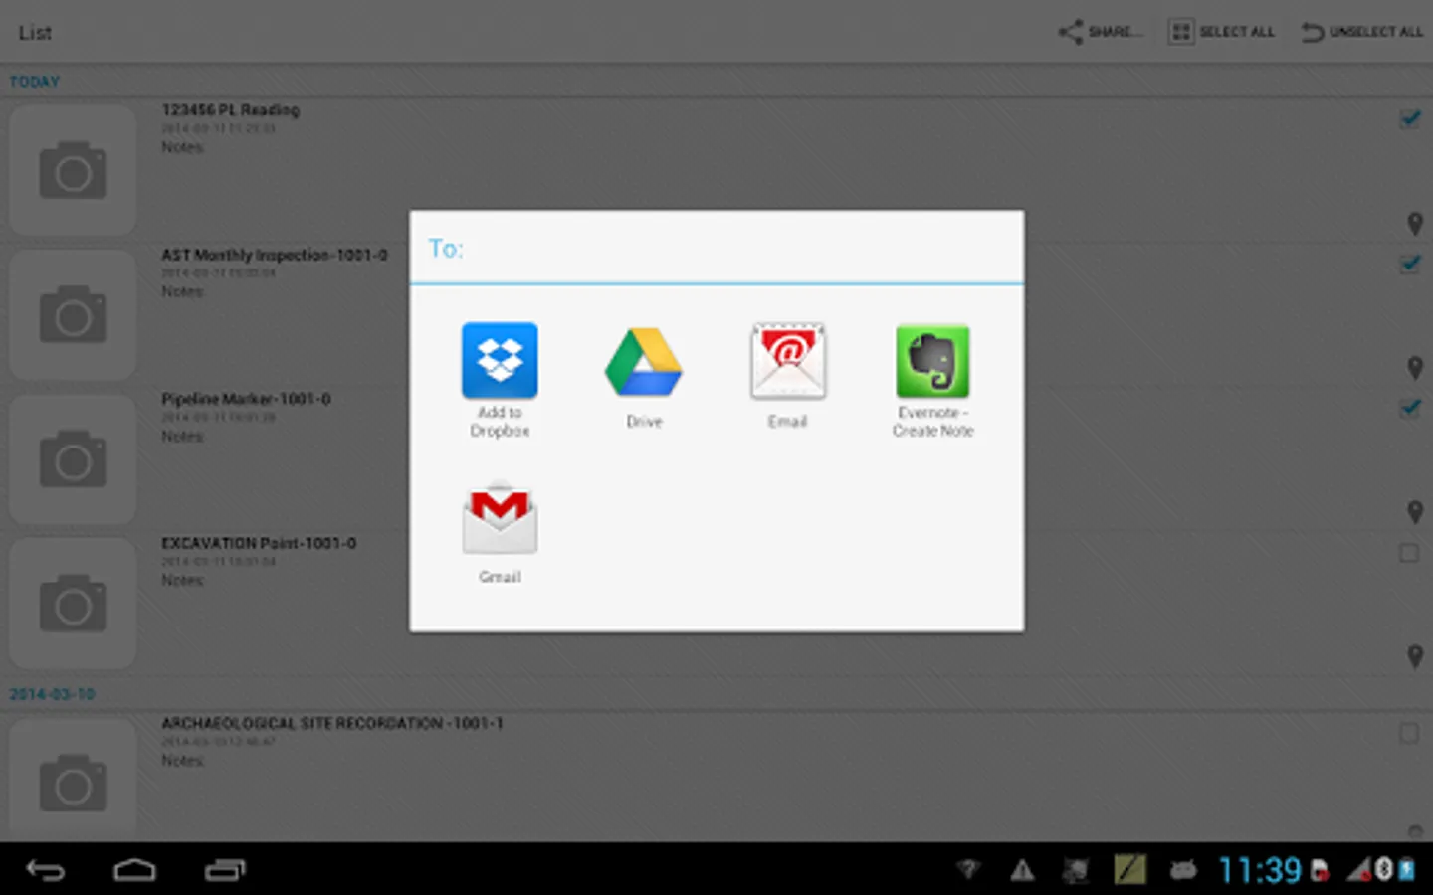The width and height of the screenshot is (1433, 895).
Task: Pick Evernote Create Note option
Action: point(932,380)
